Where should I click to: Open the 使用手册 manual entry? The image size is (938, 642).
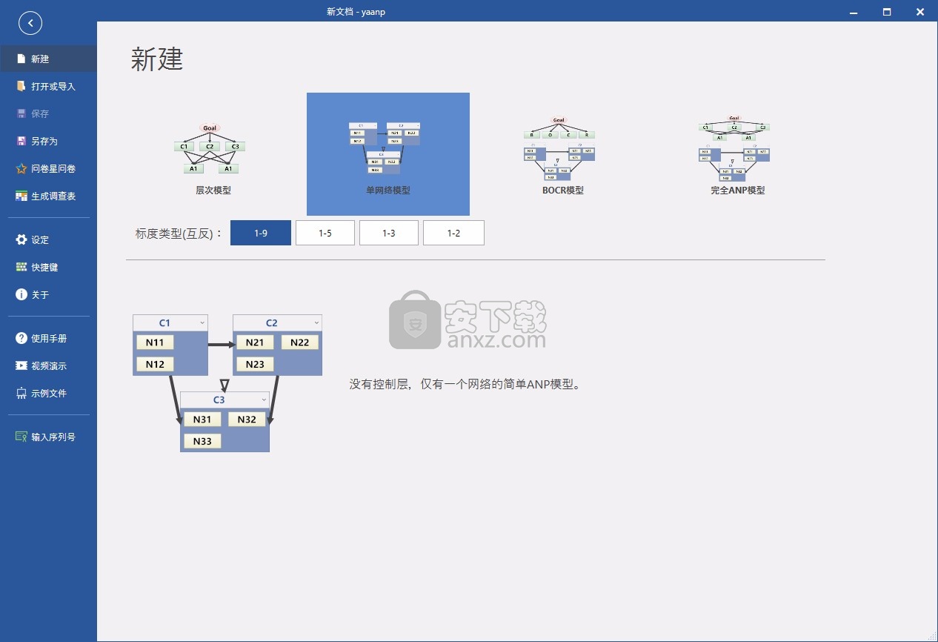48,338
